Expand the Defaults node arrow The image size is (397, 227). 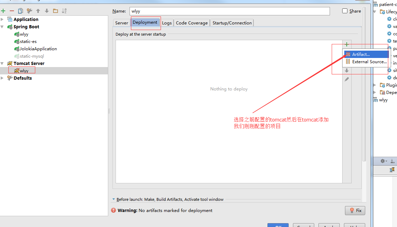pyautogui.click(x=2, y=78)
